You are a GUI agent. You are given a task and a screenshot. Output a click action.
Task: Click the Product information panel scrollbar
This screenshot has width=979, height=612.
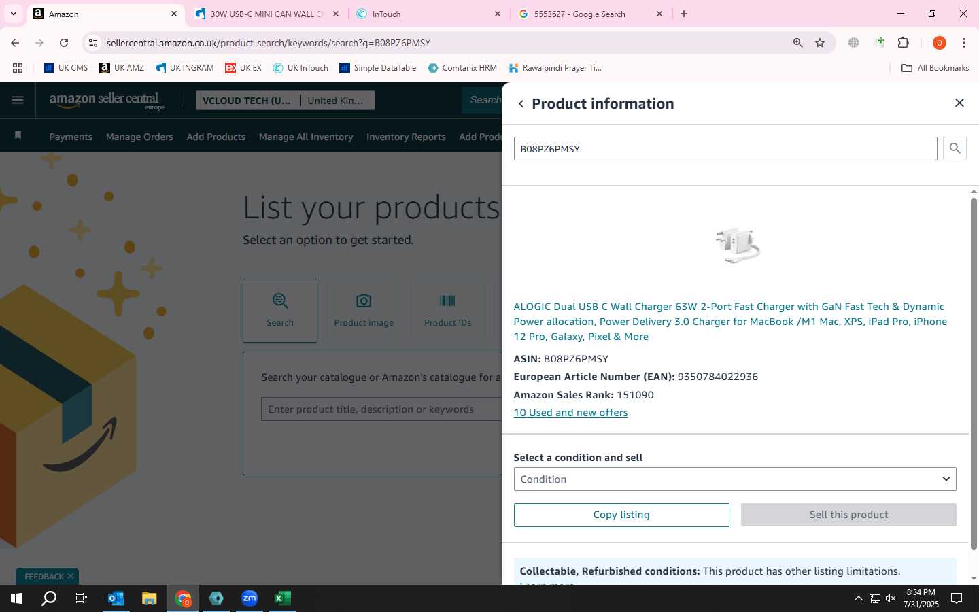point(974,374)
